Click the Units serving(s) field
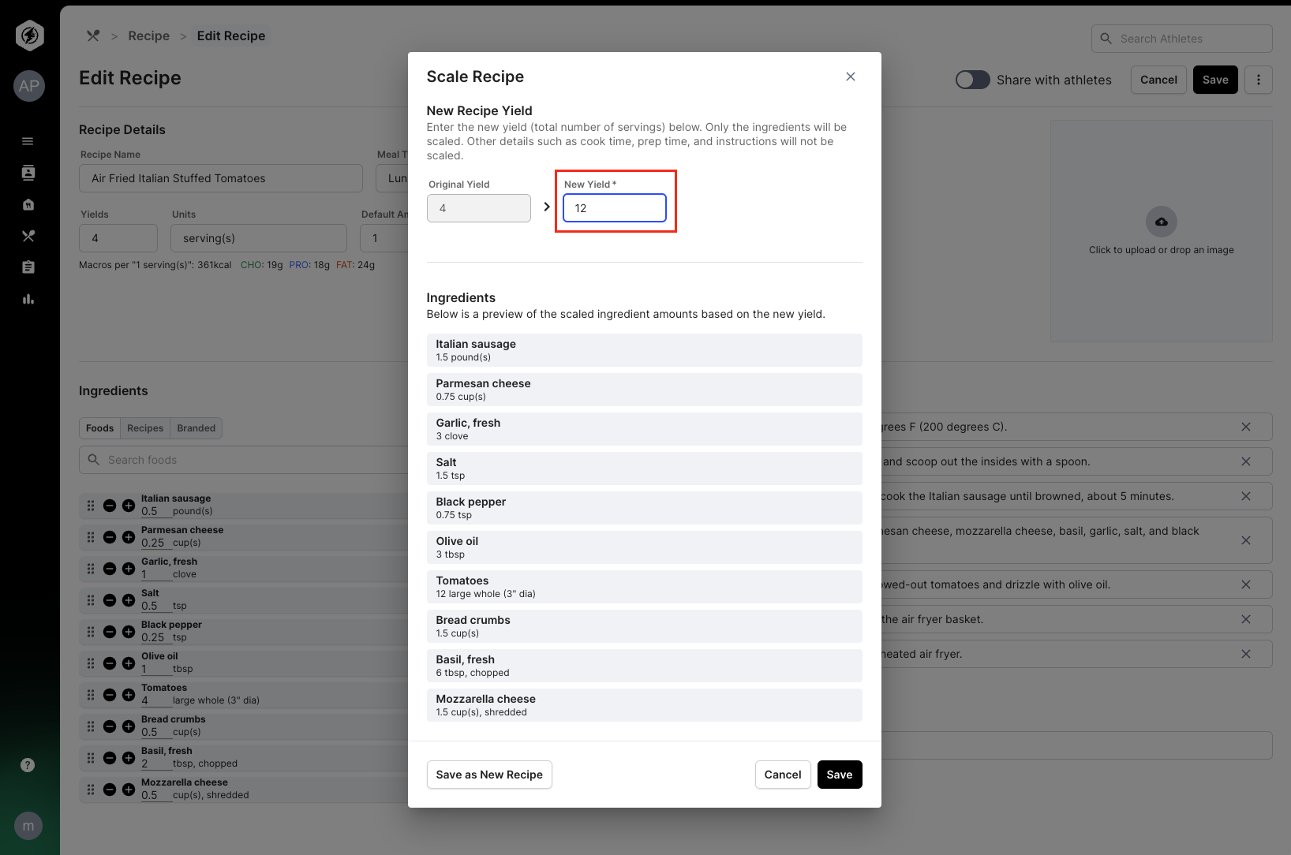Screen dimensions: 1291x855 pyautogui.click(x=259, y=238)
